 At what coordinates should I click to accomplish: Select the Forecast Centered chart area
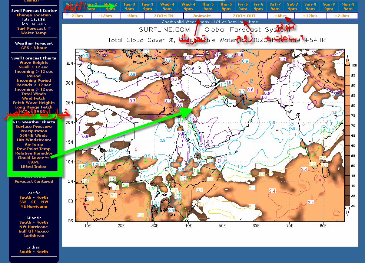tap(34, 181)
